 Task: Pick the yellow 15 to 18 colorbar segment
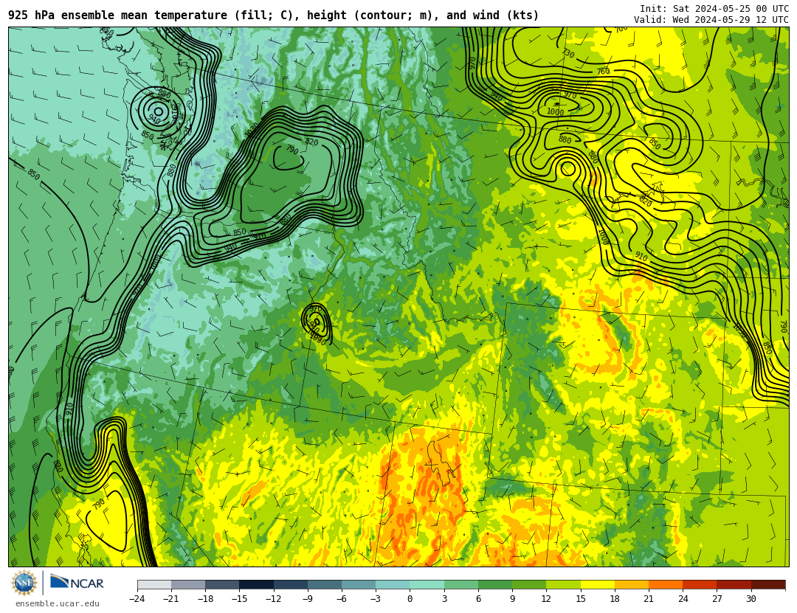[x=597, y=584]
